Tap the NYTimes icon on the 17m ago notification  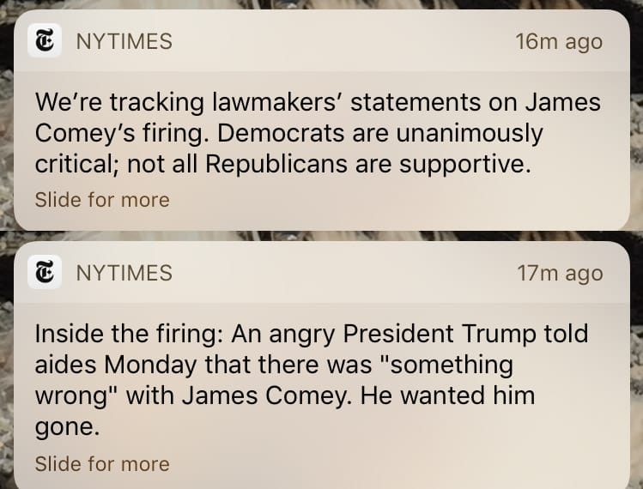click(45, 273)
